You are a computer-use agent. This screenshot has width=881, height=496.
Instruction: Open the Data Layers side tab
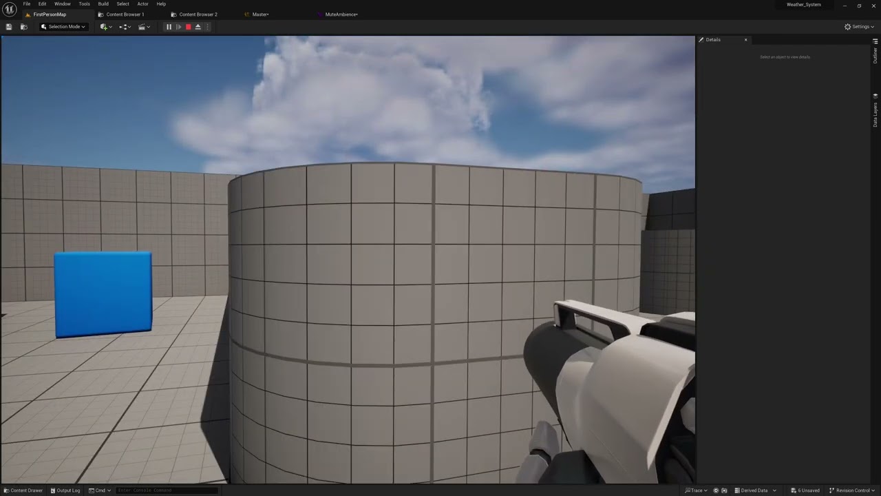(x=875, y=111)
